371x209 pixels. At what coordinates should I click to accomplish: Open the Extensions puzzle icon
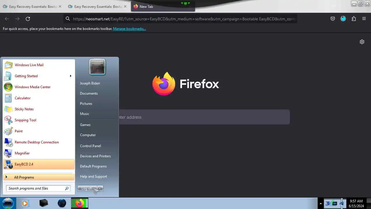[x=354, y=19]
